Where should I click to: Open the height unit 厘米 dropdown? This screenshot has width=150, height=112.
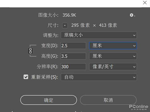point(113,56)
